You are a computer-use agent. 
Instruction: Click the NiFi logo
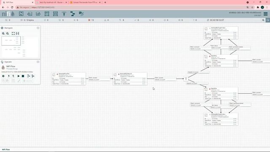tap(8, 14)
